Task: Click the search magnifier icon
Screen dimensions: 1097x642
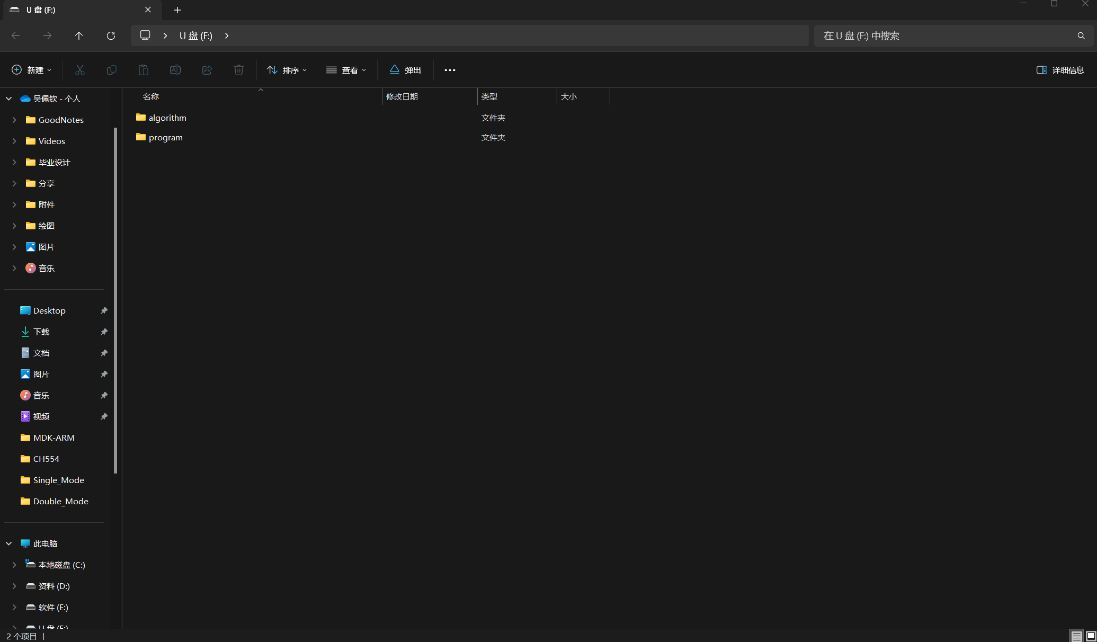Action: [x=1081, y=35]
